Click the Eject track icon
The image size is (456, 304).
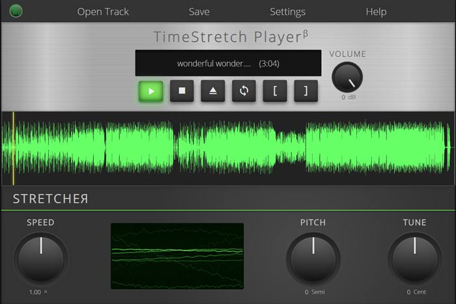coord(212,91)
